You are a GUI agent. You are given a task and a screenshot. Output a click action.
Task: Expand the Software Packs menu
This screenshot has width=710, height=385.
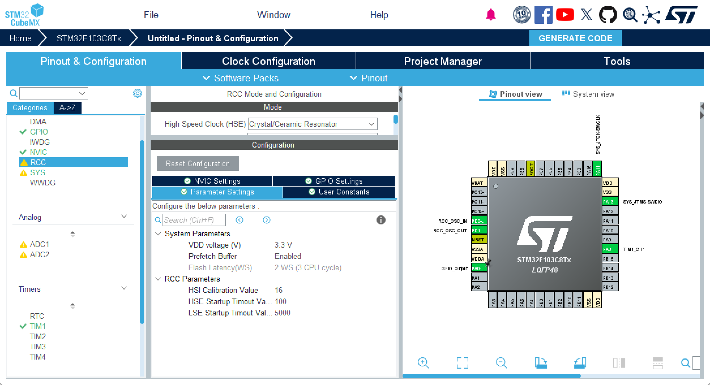click(241, 78)
